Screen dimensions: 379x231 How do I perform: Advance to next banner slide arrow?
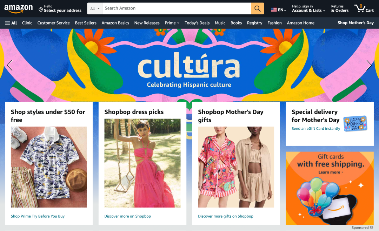[368, 65]
